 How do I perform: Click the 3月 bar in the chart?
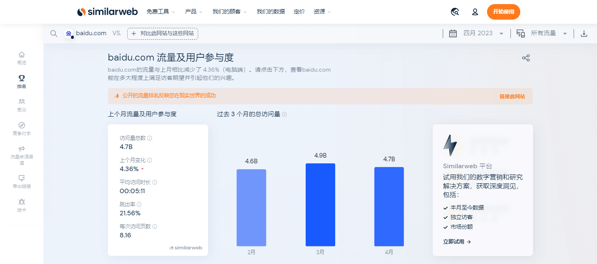point(320,205)
